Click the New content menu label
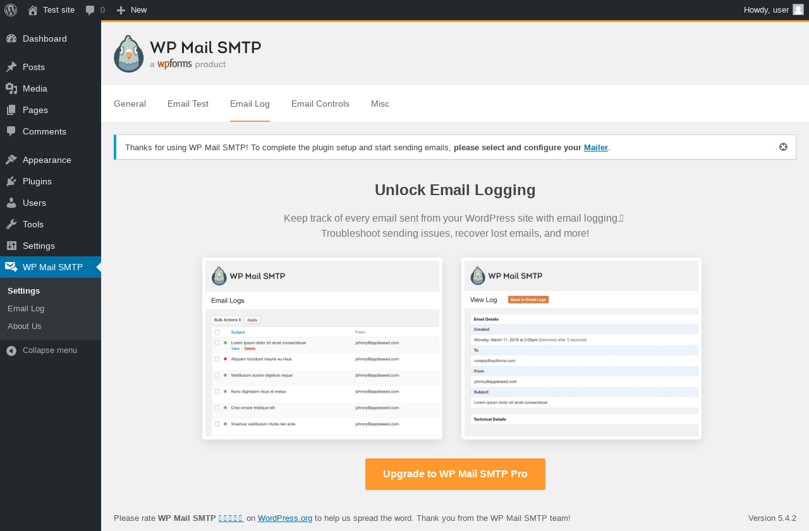The image size is (809, 531). click(x=139, y=9)
